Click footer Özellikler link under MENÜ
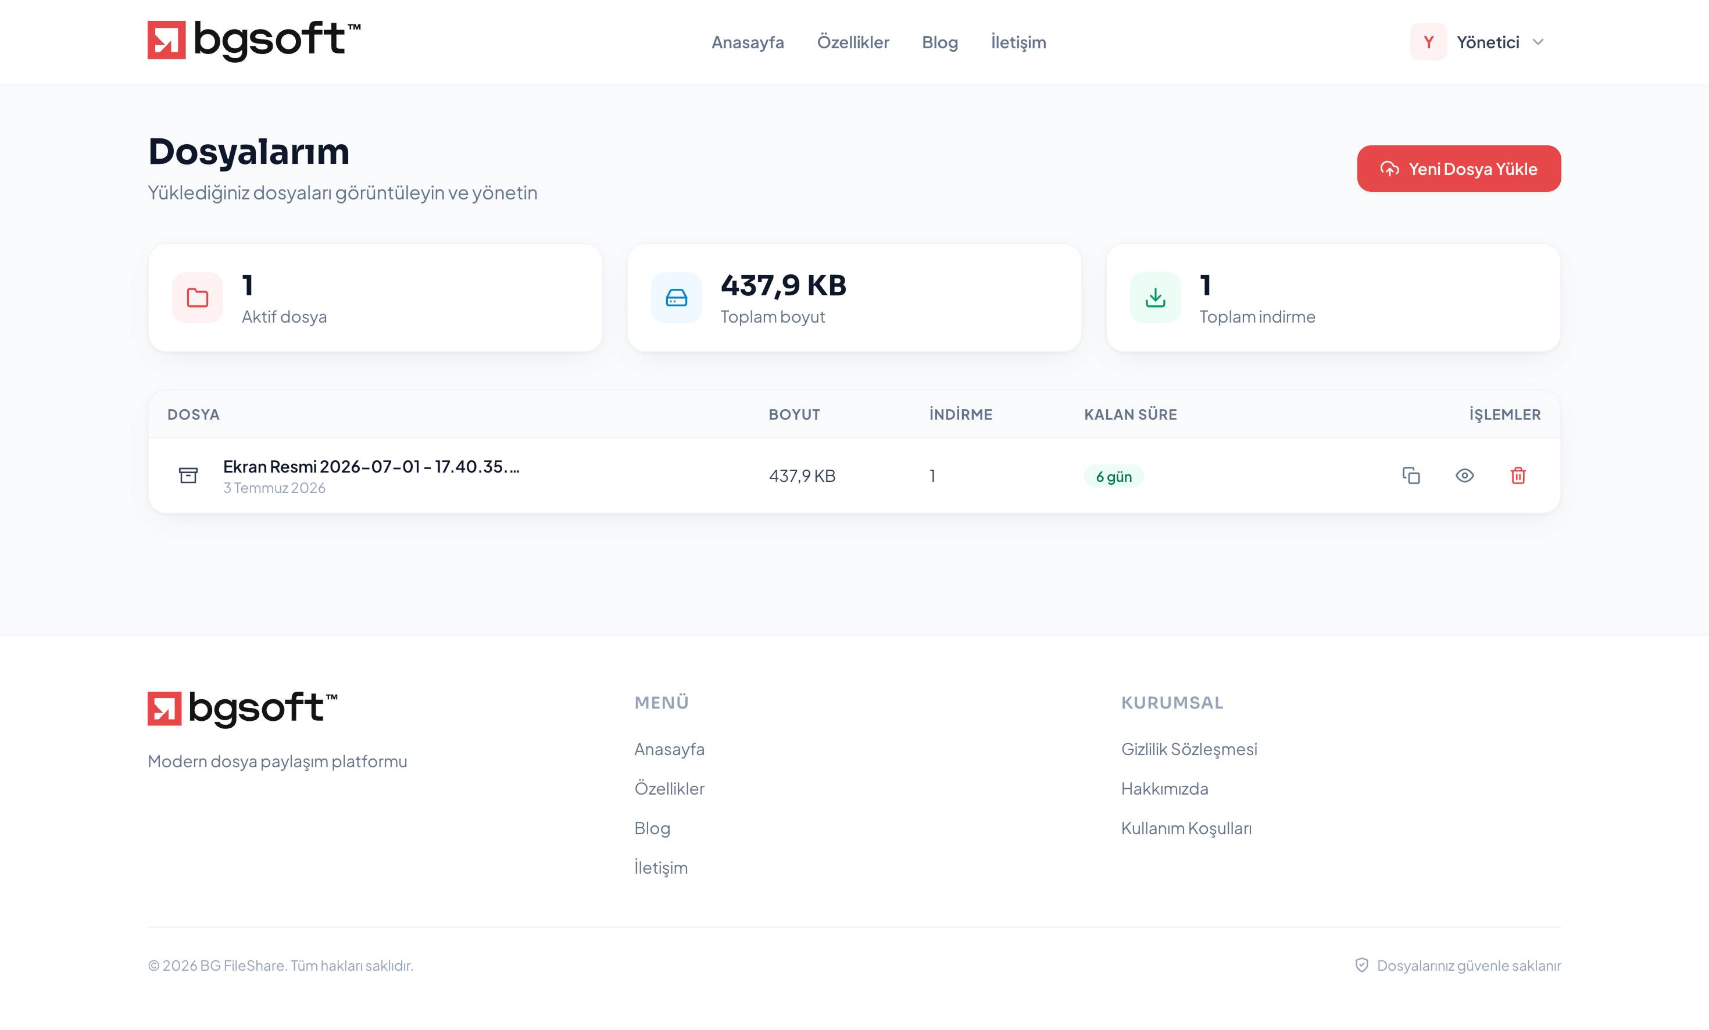The width and height of the screenshot is (1709, 1030). (x=669, y=789)
